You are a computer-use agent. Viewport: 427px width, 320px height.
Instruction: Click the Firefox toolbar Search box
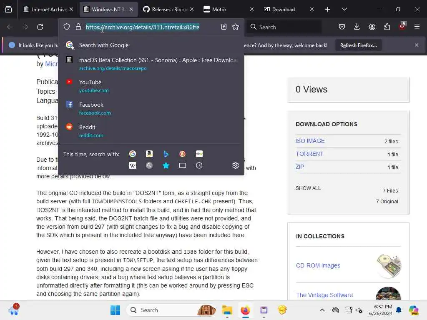point(284,27)
